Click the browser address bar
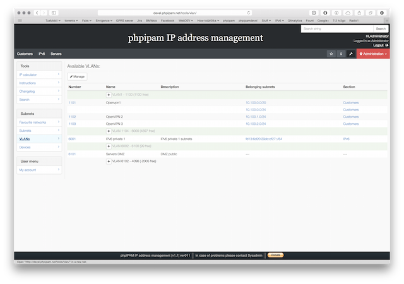The height and width of the screenshot is (284, 404). [175, 13]
